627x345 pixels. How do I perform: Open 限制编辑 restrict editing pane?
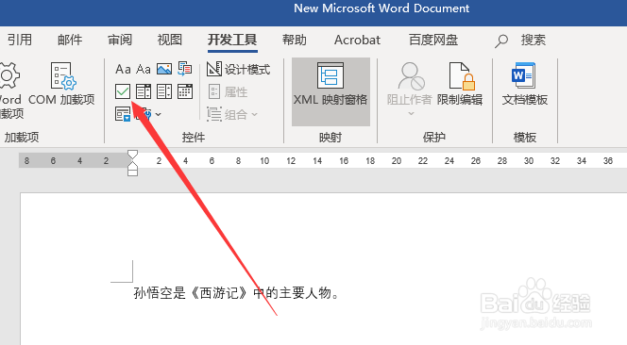pyautogui.click(x=460, y=84)
